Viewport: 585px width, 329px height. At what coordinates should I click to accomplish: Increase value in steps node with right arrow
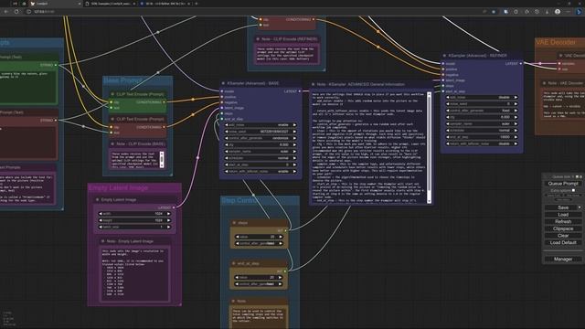pyautogui.click(x=281, y=237)
